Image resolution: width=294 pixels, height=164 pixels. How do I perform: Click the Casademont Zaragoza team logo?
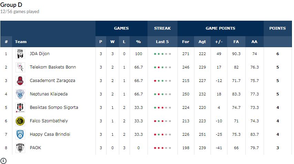20,81
